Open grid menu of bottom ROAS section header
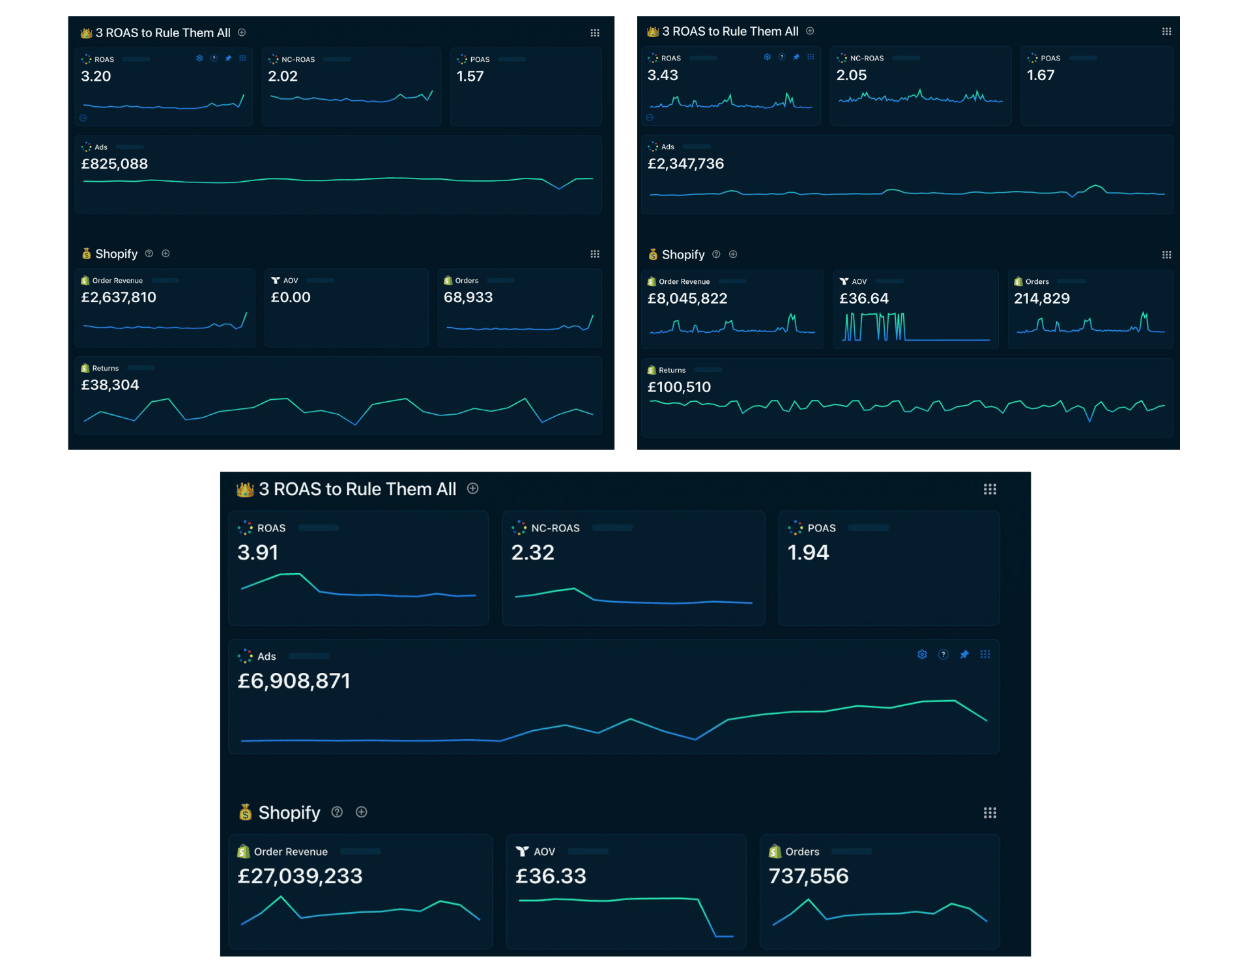This screenshot has width=1251, height=977. tap(990, 489)
